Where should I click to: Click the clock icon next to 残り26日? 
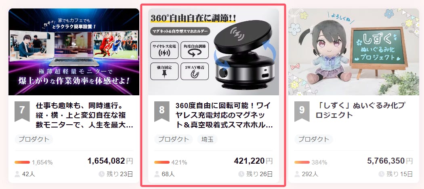[241, 174]
